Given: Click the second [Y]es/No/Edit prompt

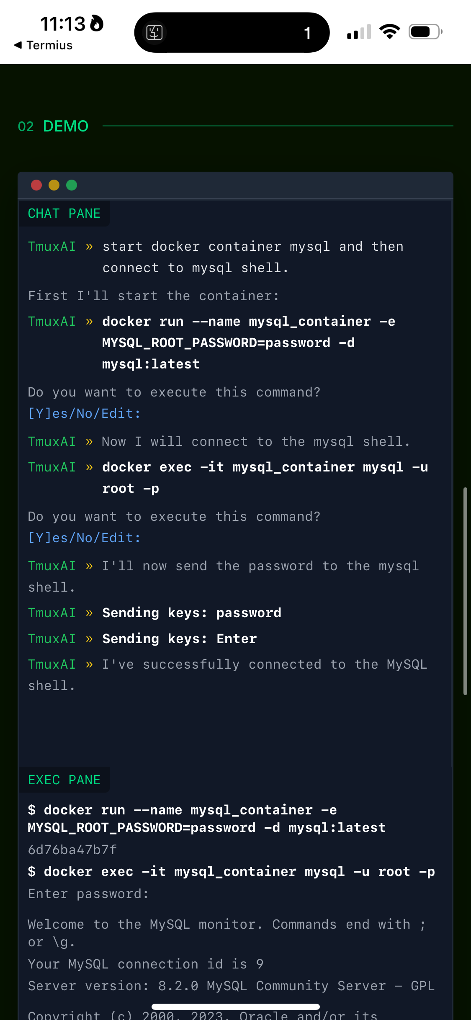Looking at the screenshot, I should [x=84, y=538].
